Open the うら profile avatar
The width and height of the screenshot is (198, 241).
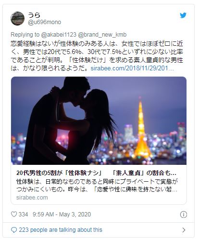pyautogui.click(x=17, y=18)
